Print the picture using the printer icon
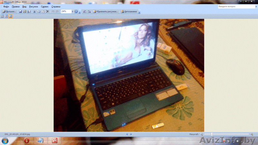This screenshot has width=258, height=145. 25,12
